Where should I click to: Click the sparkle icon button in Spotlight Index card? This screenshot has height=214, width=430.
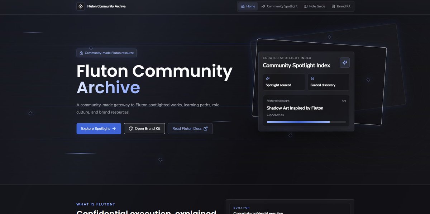(345, 62)
